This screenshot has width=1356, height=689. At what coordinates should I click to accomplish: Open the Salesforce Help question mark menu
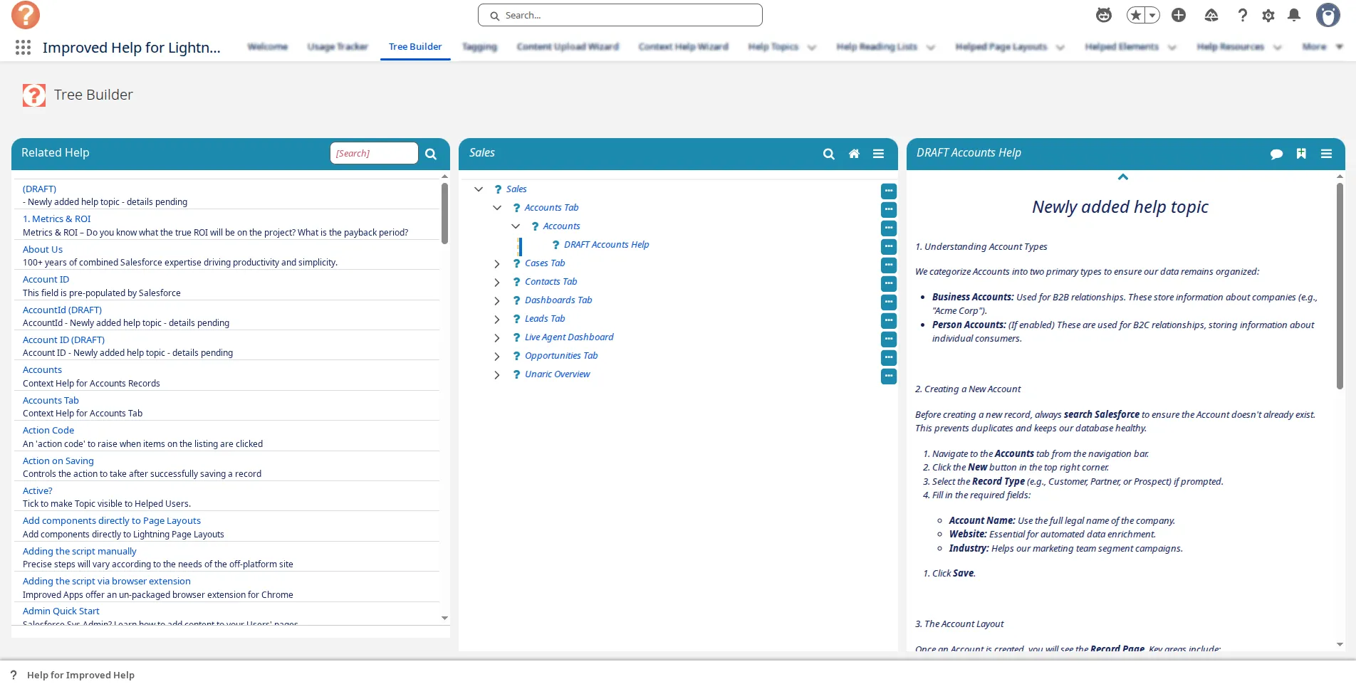coord(1243,15)
